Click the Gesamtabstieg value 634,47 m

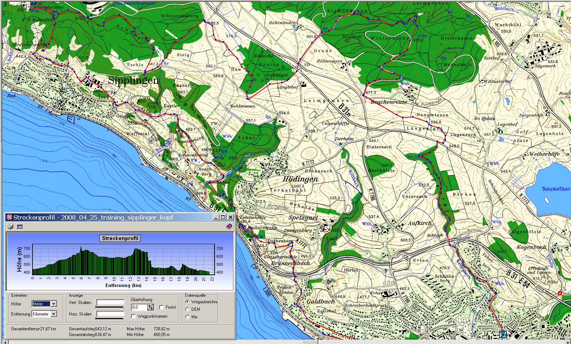103,335
